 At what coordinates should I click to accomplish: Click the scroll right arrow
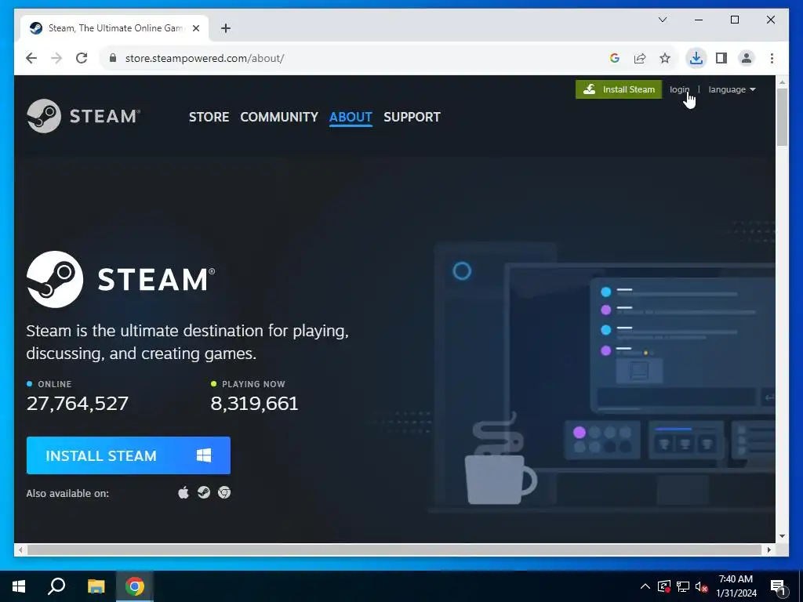click(768, 549)
